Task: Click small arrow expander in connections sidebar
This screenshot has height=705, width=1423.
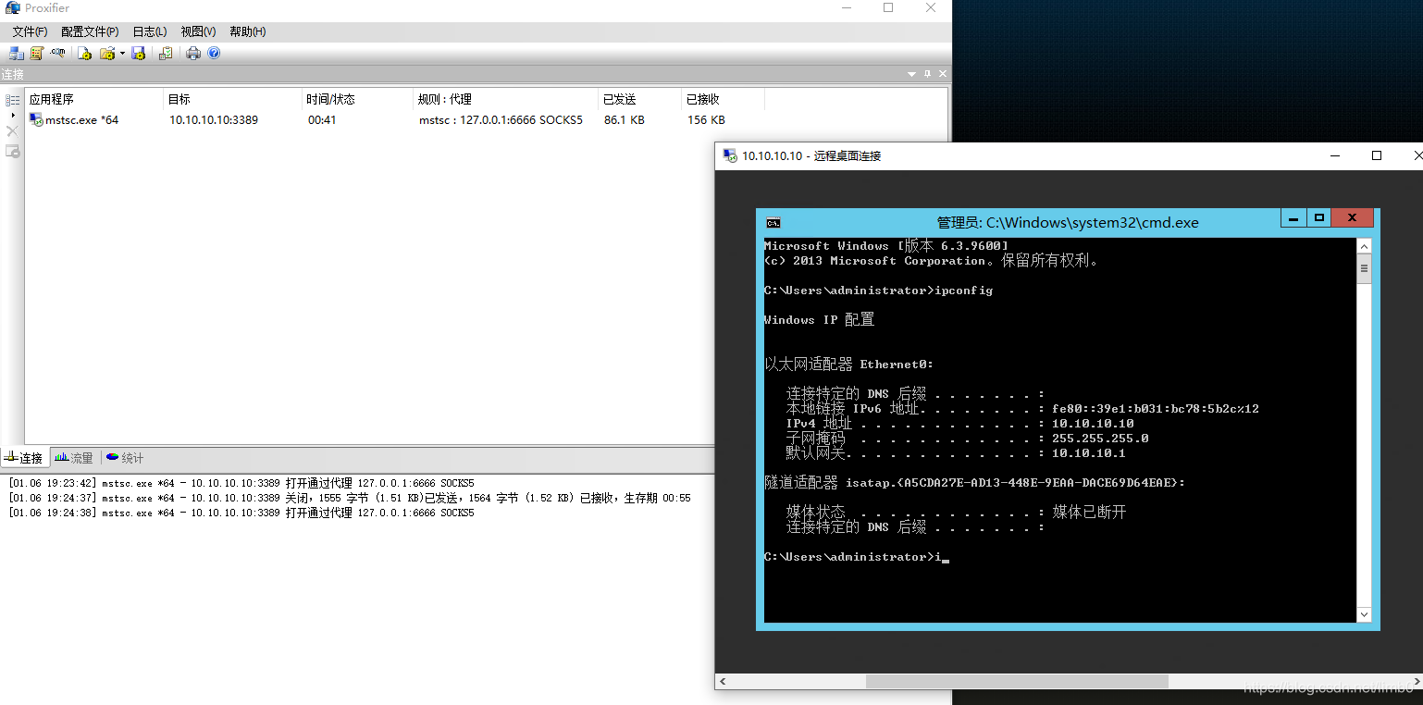Action: pyautogui.click(x=13, y=115)
